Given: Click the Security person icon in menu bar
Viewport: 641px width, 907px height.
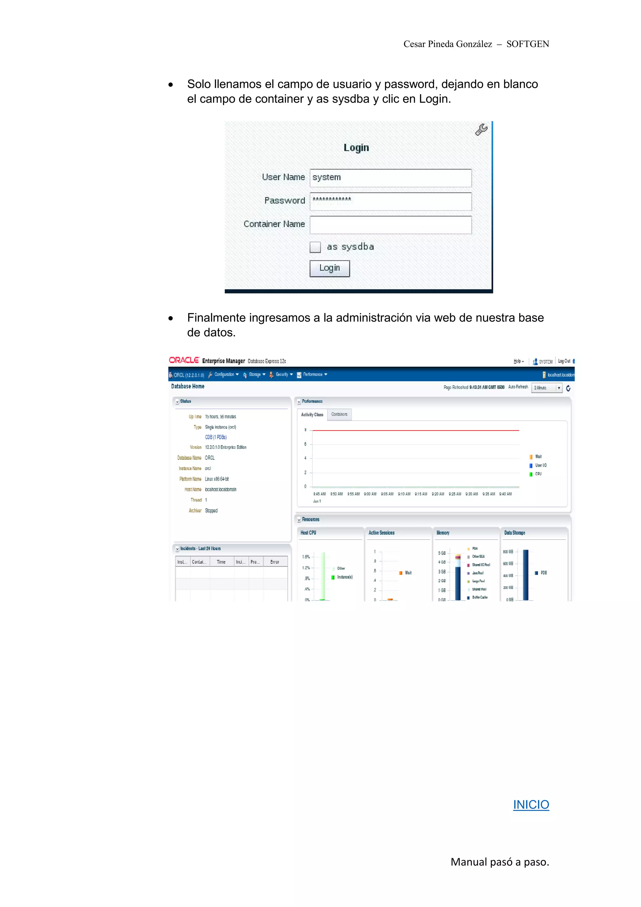Looking at the screenshot, I should pyautogui.click(x=271, y=375).
